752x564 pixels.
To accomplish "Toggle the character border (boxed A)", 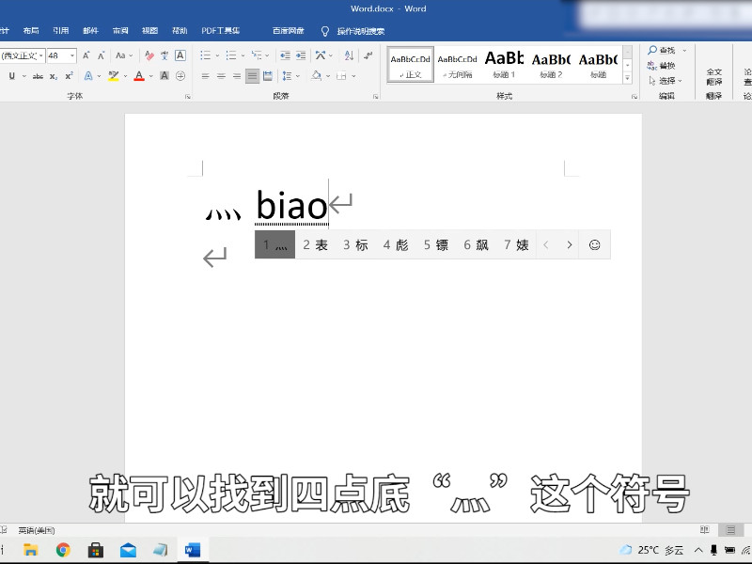I will (x=180, y=55).
